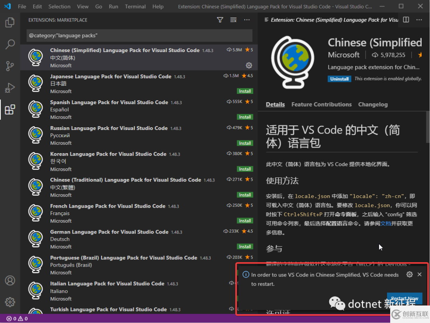This screenshot has height=323, width=430.
Task: Open the Manage gear in activity bar
Action: point(10,302)
